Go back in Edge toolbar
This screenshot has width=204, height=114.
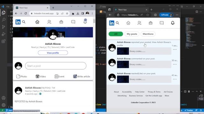coord(110,15)
